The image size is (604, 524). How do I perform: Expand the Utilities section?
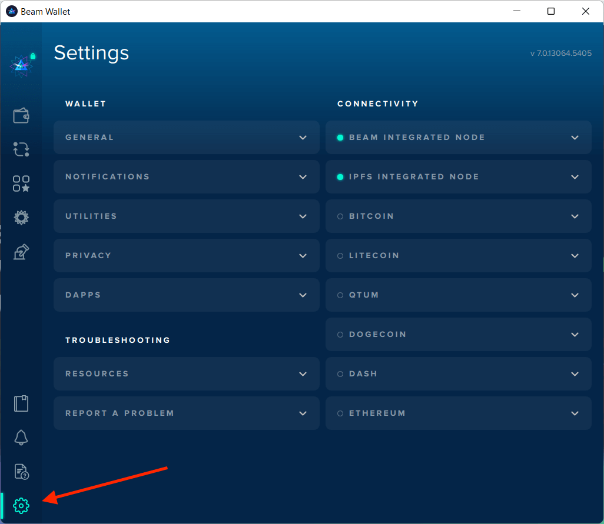(186, 216)
